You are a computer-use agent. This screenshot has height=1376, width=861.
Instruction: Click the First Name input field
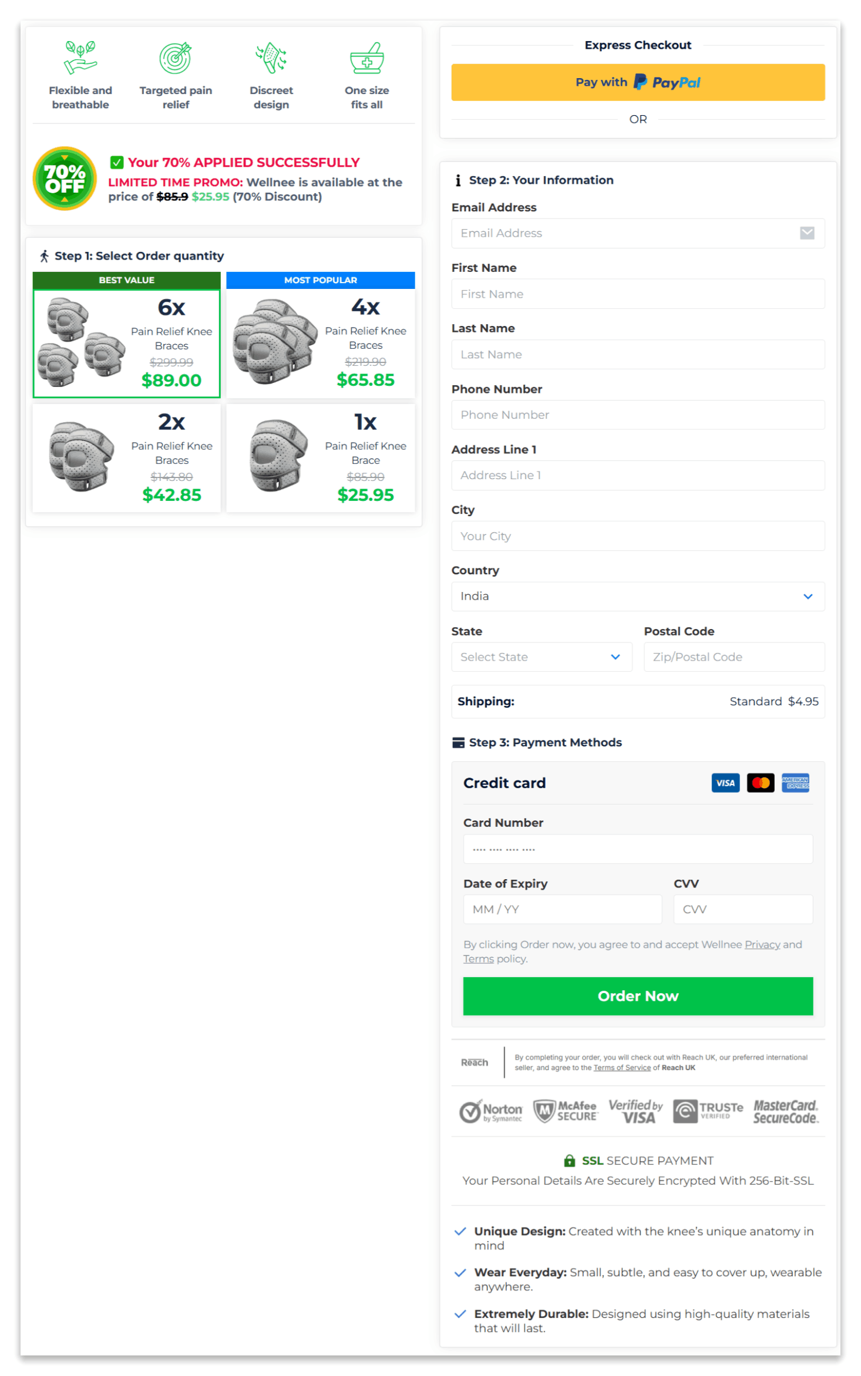tap(638, 294)
